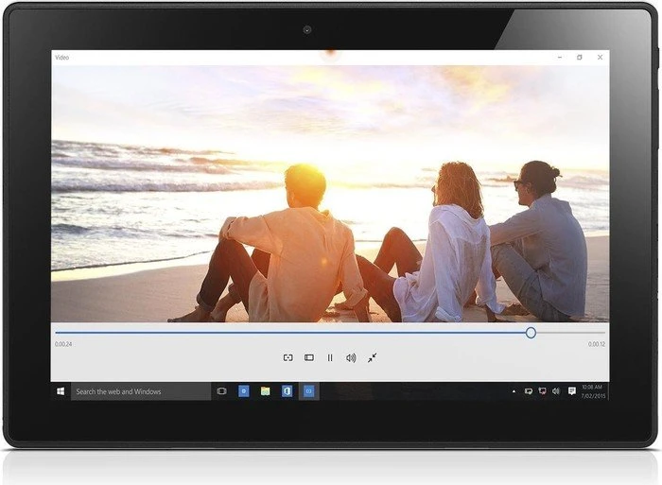This screenshot has width=662, height=485.
Task: Click the active Video app taskbar icon
Action: [308, 391]
